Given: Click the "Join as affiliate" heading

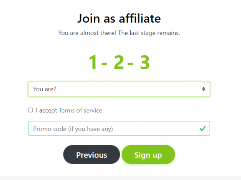Looking at the screenshot, I should point(119,18).
